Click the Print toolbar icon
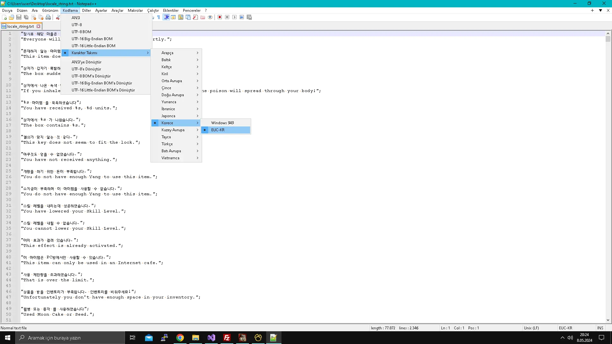Viewport: 612px width, 344px height. 48,17
